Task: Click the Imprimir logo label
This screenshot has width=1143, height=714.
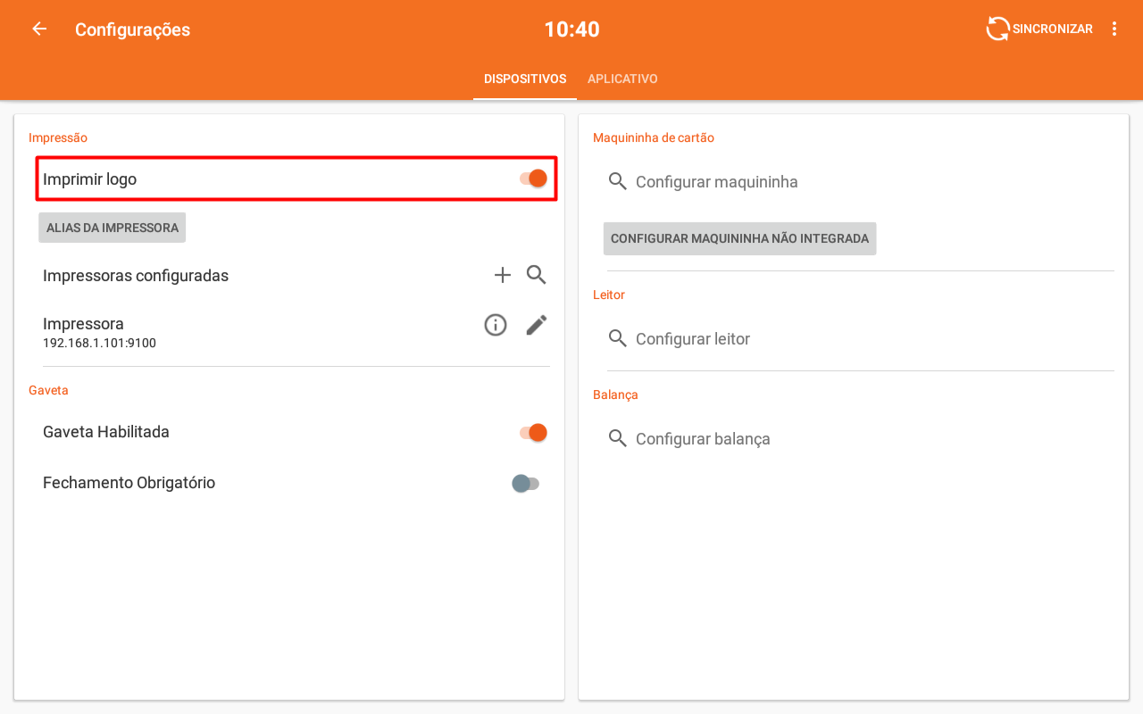Action: click(x=89, y=179)
